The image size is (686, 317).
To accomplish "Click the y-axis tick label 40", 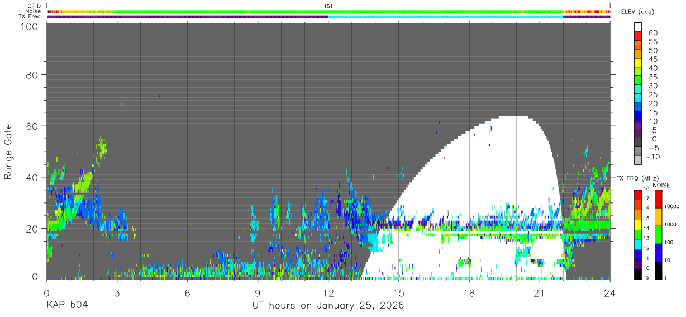I will coord(32,177).
